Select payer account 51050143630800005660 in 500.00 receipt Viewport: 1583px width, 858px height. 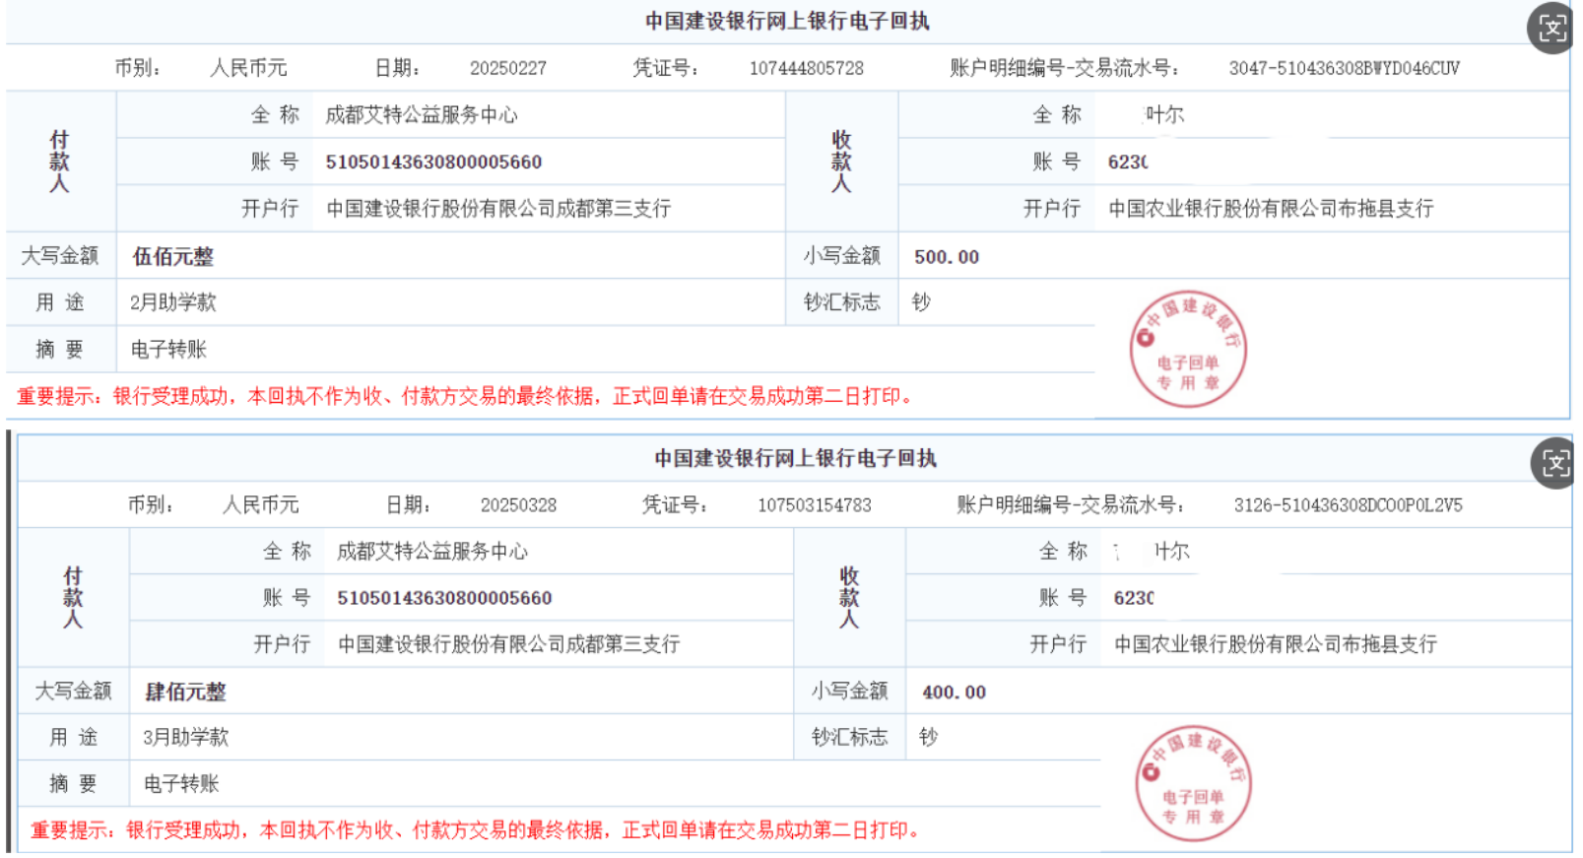tap(433, 162)
